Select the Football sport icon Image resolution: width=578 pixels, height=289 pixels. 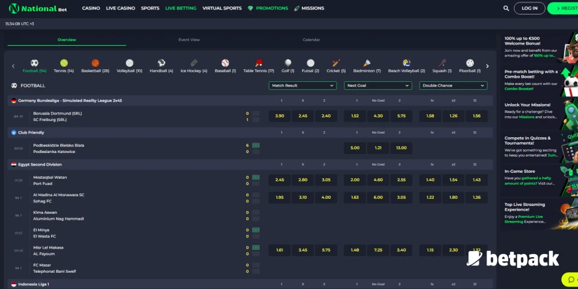tap(34, 63)
